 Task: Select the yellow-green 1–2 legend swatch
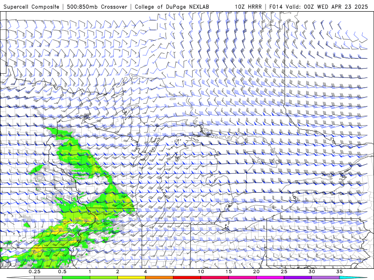pos(104,278)
